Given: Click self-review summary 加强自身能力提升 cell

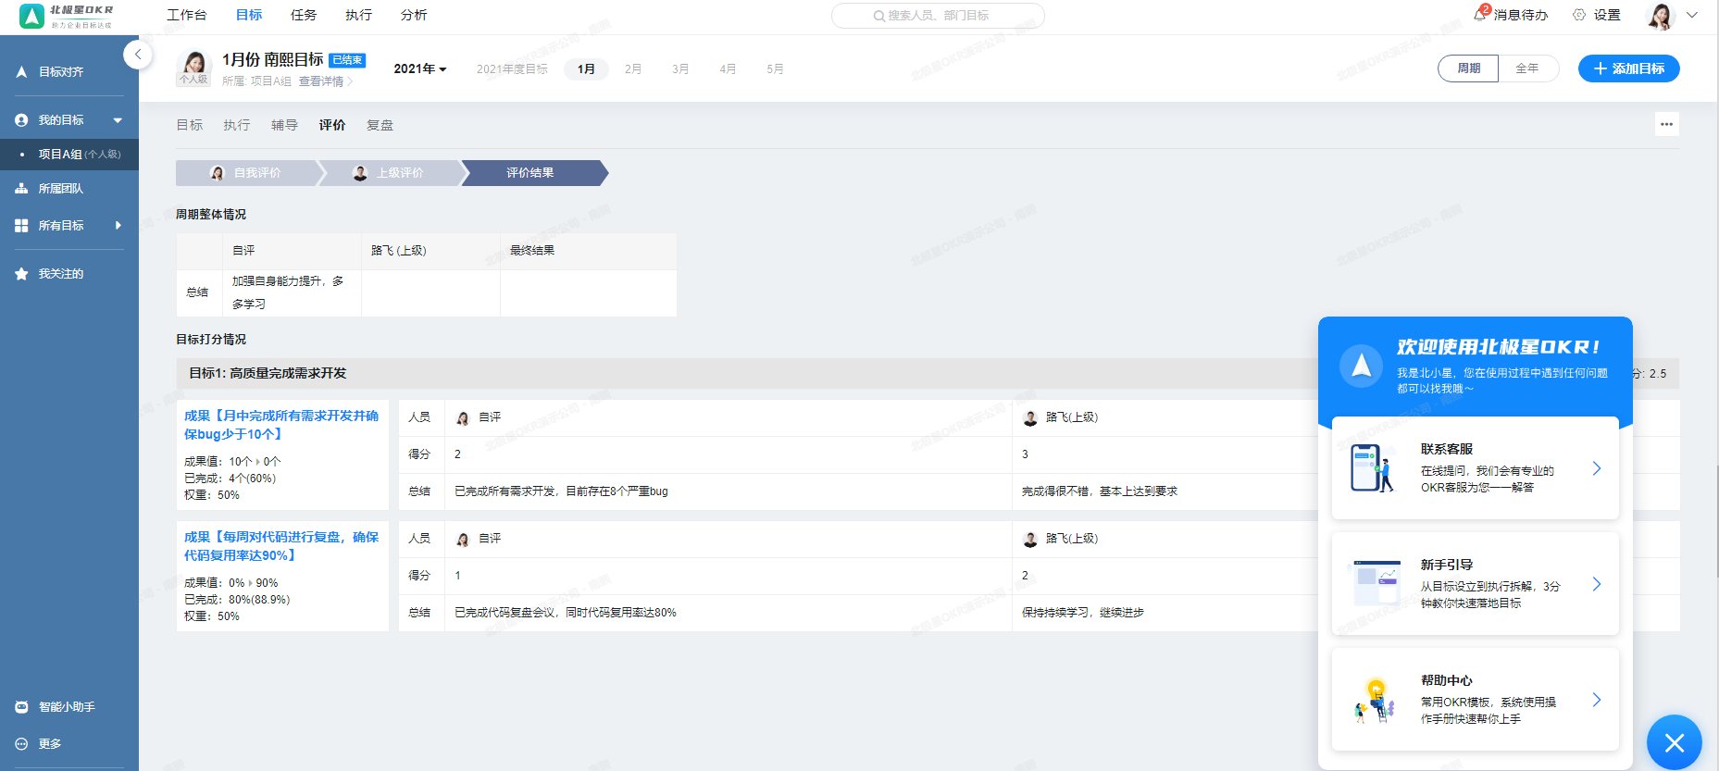Looking at the screenshot, I should tap(292, 292).
